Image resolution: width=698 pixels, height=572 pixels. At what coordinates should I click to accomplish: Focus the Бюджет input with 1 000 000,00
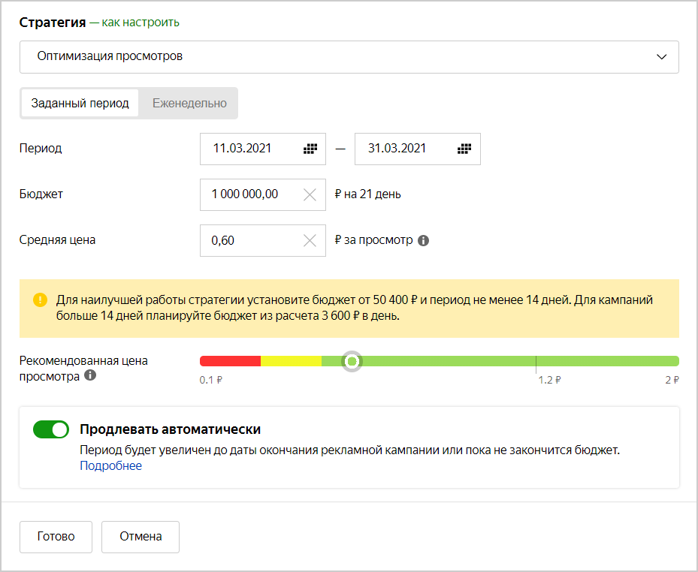coord(248,194)
